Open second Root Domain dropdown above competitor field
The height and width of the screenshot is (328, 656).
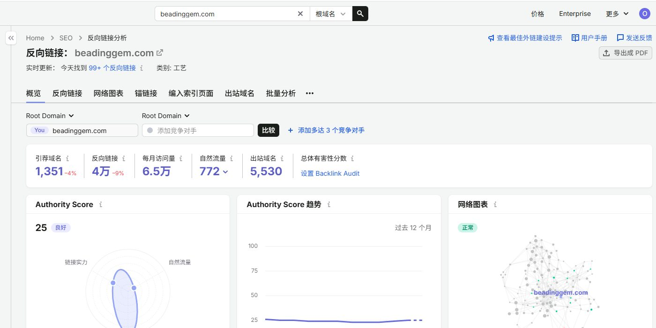[x=166, y=116]
